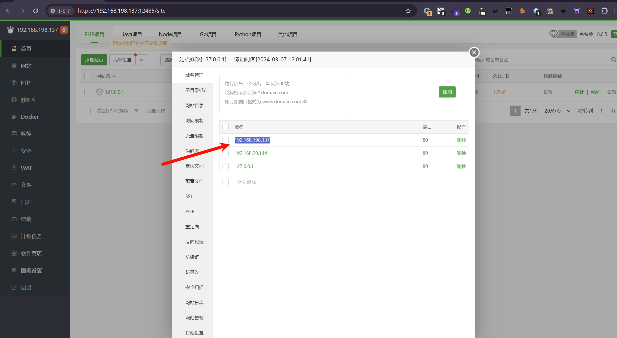This screenshot has height=338, width=617.
Task: Click the terminal icon in sidebar
Action: point(14,219)
